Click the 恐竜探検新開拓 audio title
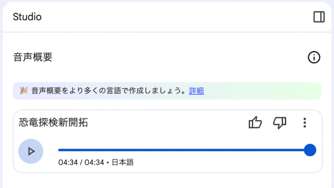This screenshot has height=188, width=334. (x=53, y=123)
